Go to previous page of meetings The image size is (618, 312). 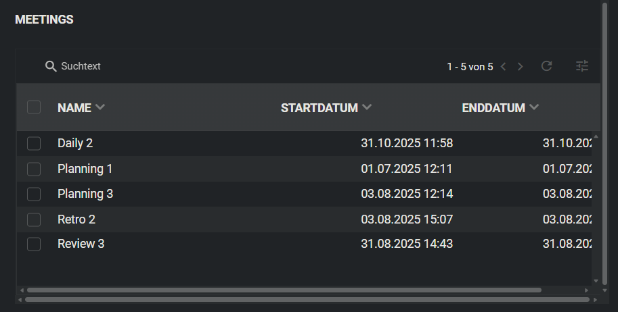tap(503, 66)
